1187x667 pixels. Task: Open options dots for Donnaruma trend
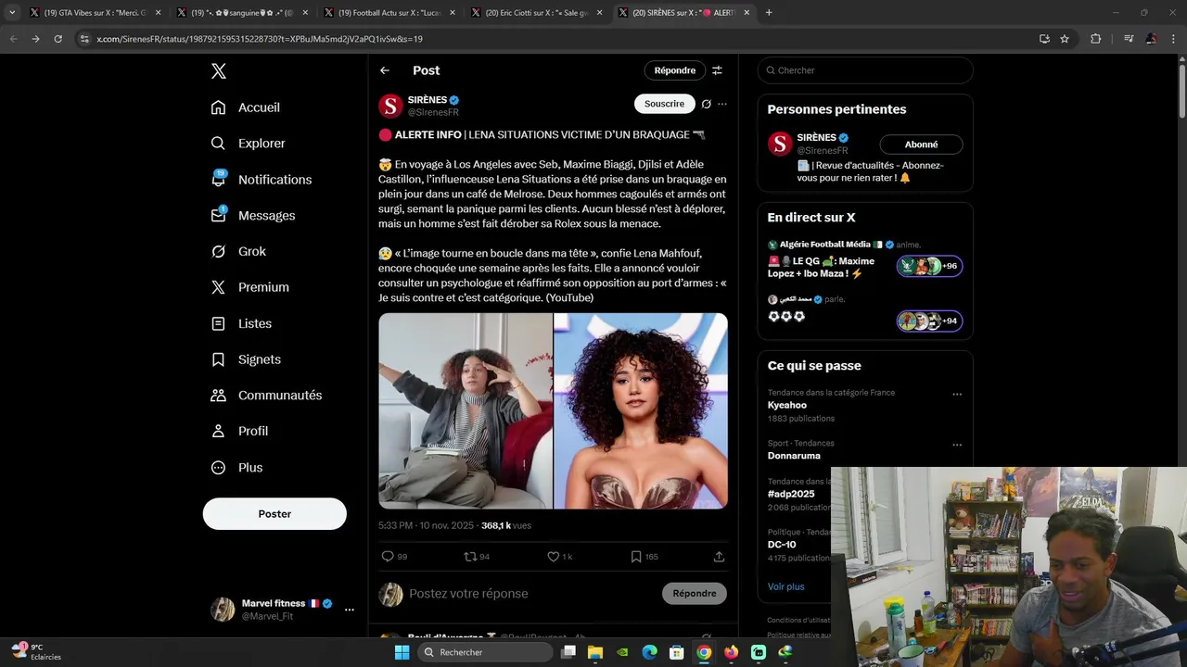coord(957,446)
